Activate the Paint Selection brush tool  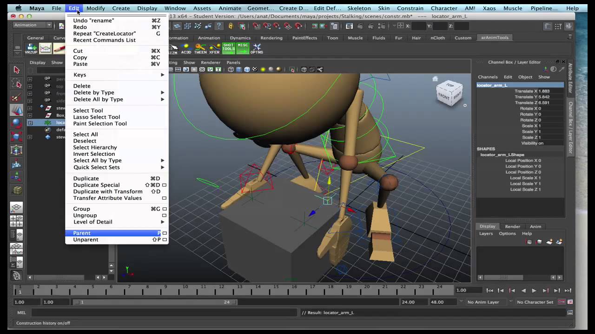point(17,97)
